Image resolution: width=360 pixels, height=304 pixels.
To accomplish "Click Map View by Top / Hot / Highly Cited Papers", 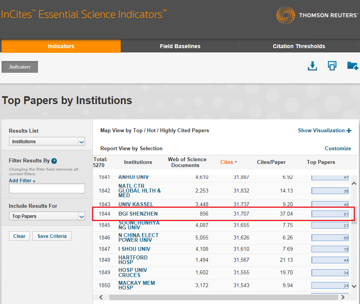I will click(154, 130).
